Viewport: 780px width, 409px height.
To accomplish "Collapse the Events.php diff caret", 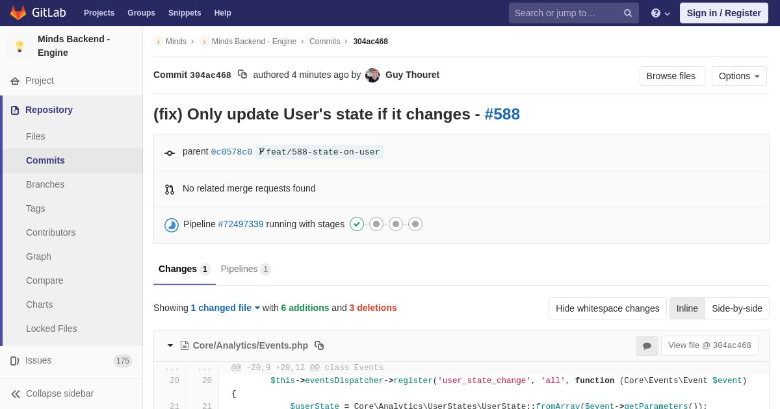I will [170, 345].
